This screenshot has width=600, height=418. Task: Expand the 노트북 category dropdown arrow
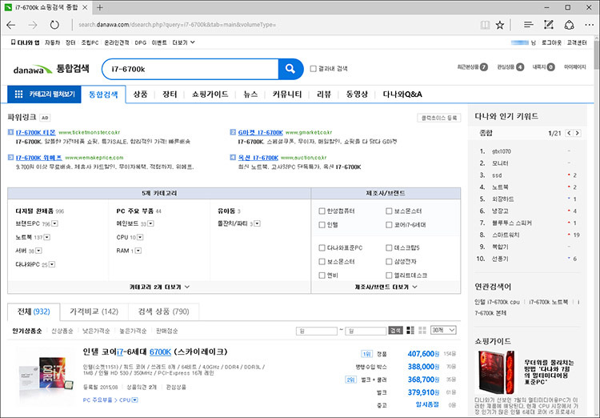pyautogui.click(x=47, y=237)
